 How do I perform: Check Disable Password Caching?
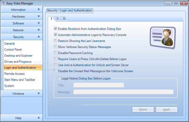pos(55,53)
